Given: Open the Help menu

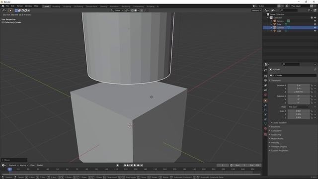Looking at the screenshot, I should [36, 6].
